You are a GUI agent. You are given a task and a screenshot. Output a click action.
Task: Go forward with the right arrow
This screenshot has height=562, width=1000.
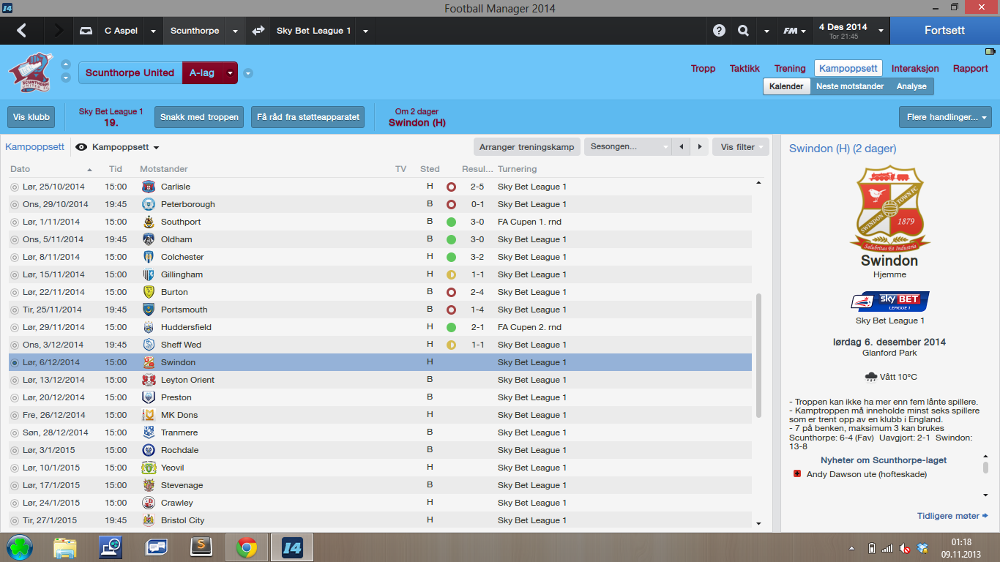[59, 31]
